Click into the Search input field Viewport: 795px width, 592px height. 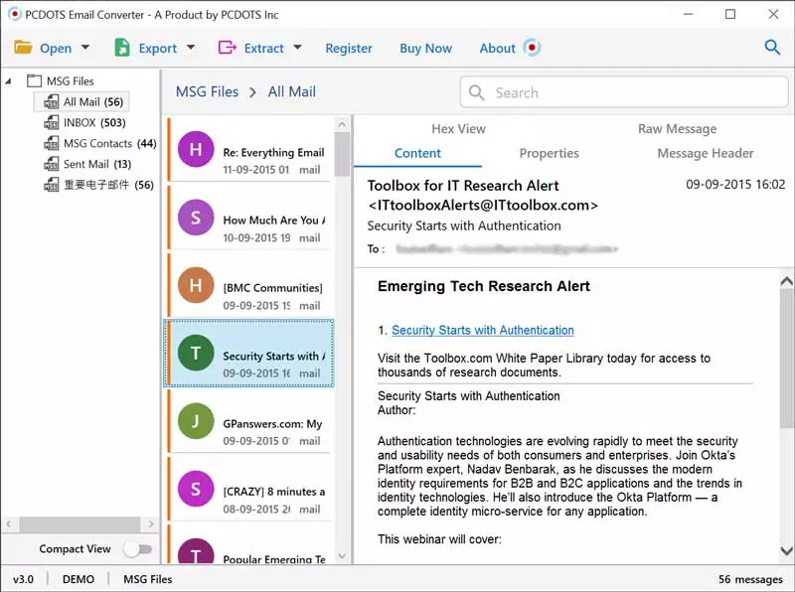624,92
